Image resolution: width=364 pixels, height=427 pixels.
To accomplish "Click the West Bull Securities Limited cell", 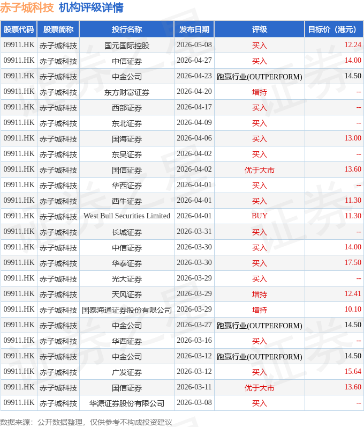I will coord(127,216).
